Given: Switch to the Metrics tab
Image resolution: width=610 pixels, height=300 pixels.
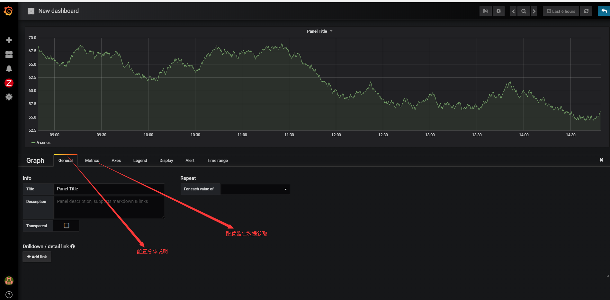Looking at the screenshot, I should click(92, 161).
